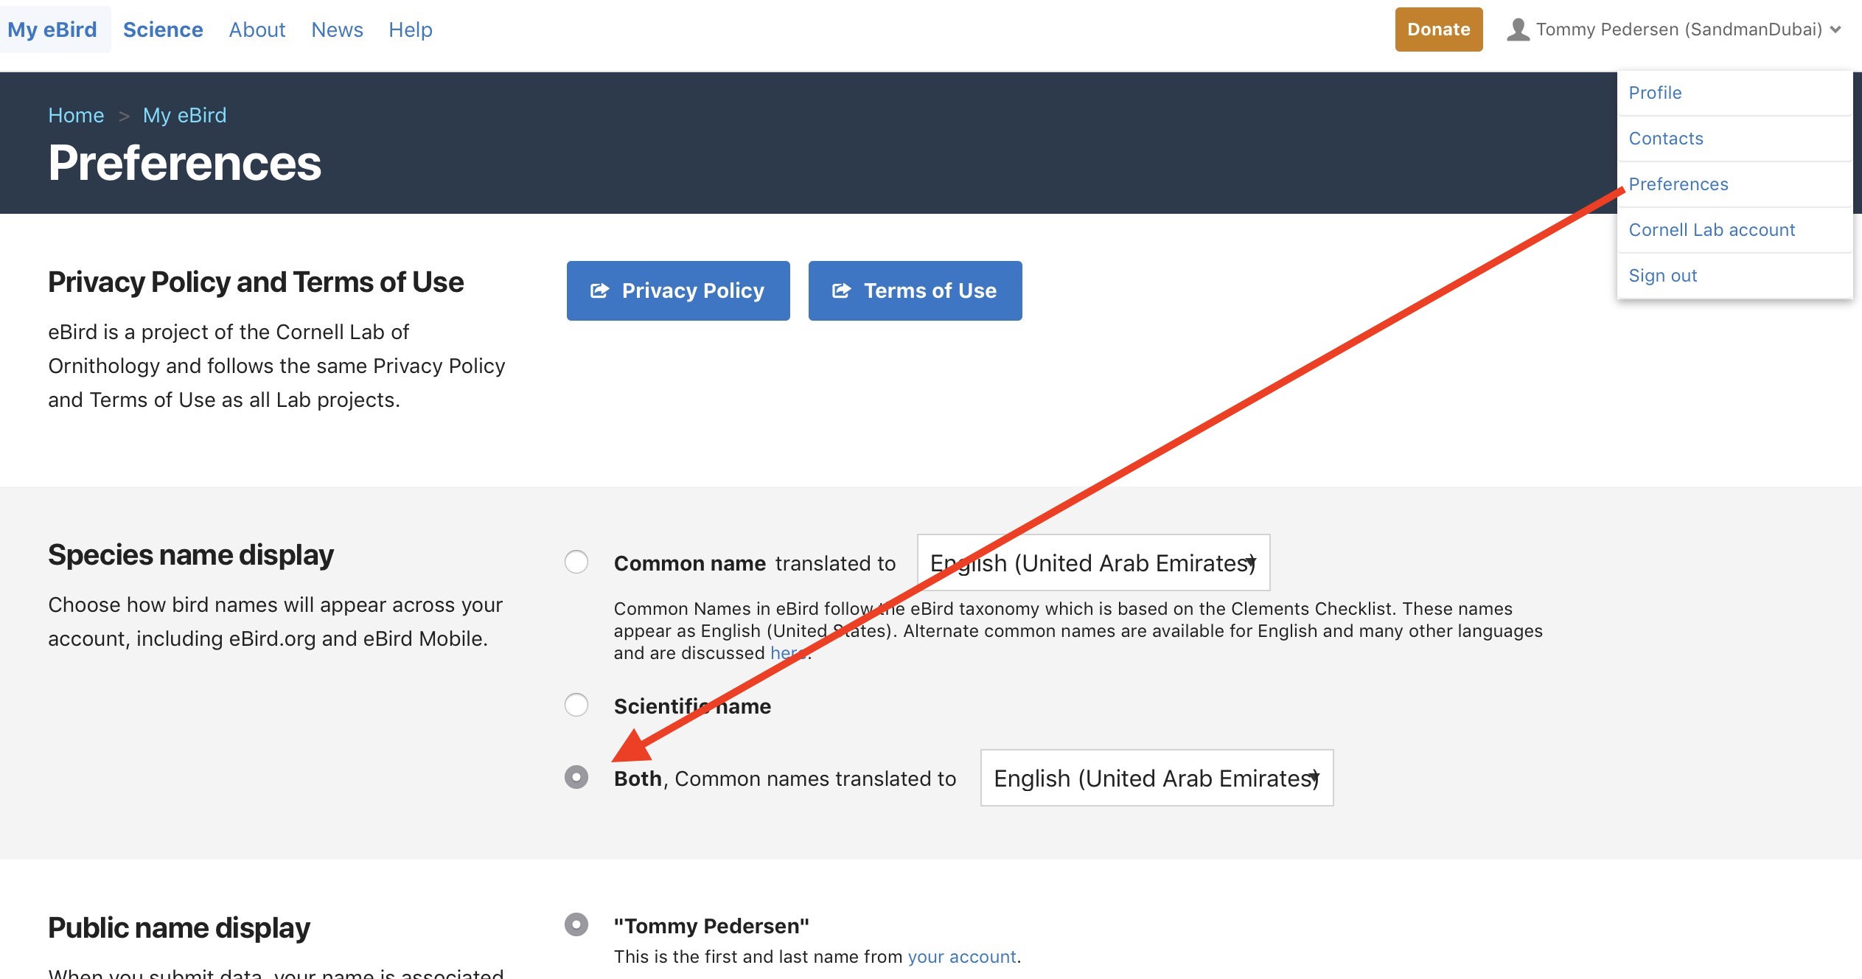Open the About menu item
The width and height of the screenshot is (1862, 979).
(x=257, y=29)
